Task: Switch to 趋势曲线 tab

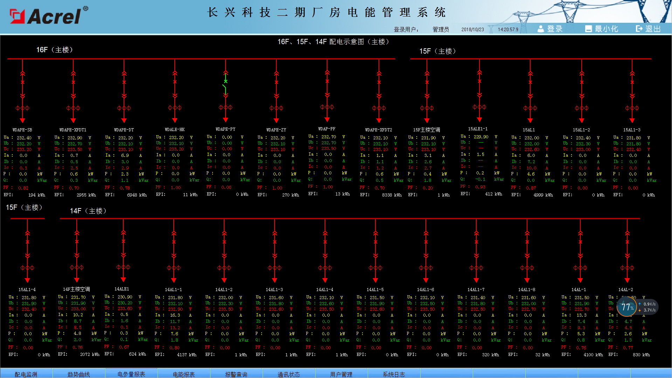Action: pos(78,374)
